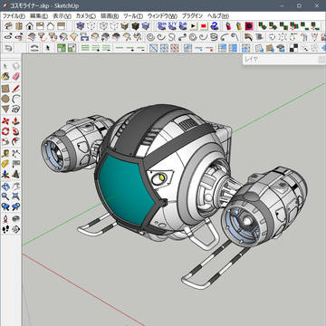Select the Position Camera tool

pos(5,219)
